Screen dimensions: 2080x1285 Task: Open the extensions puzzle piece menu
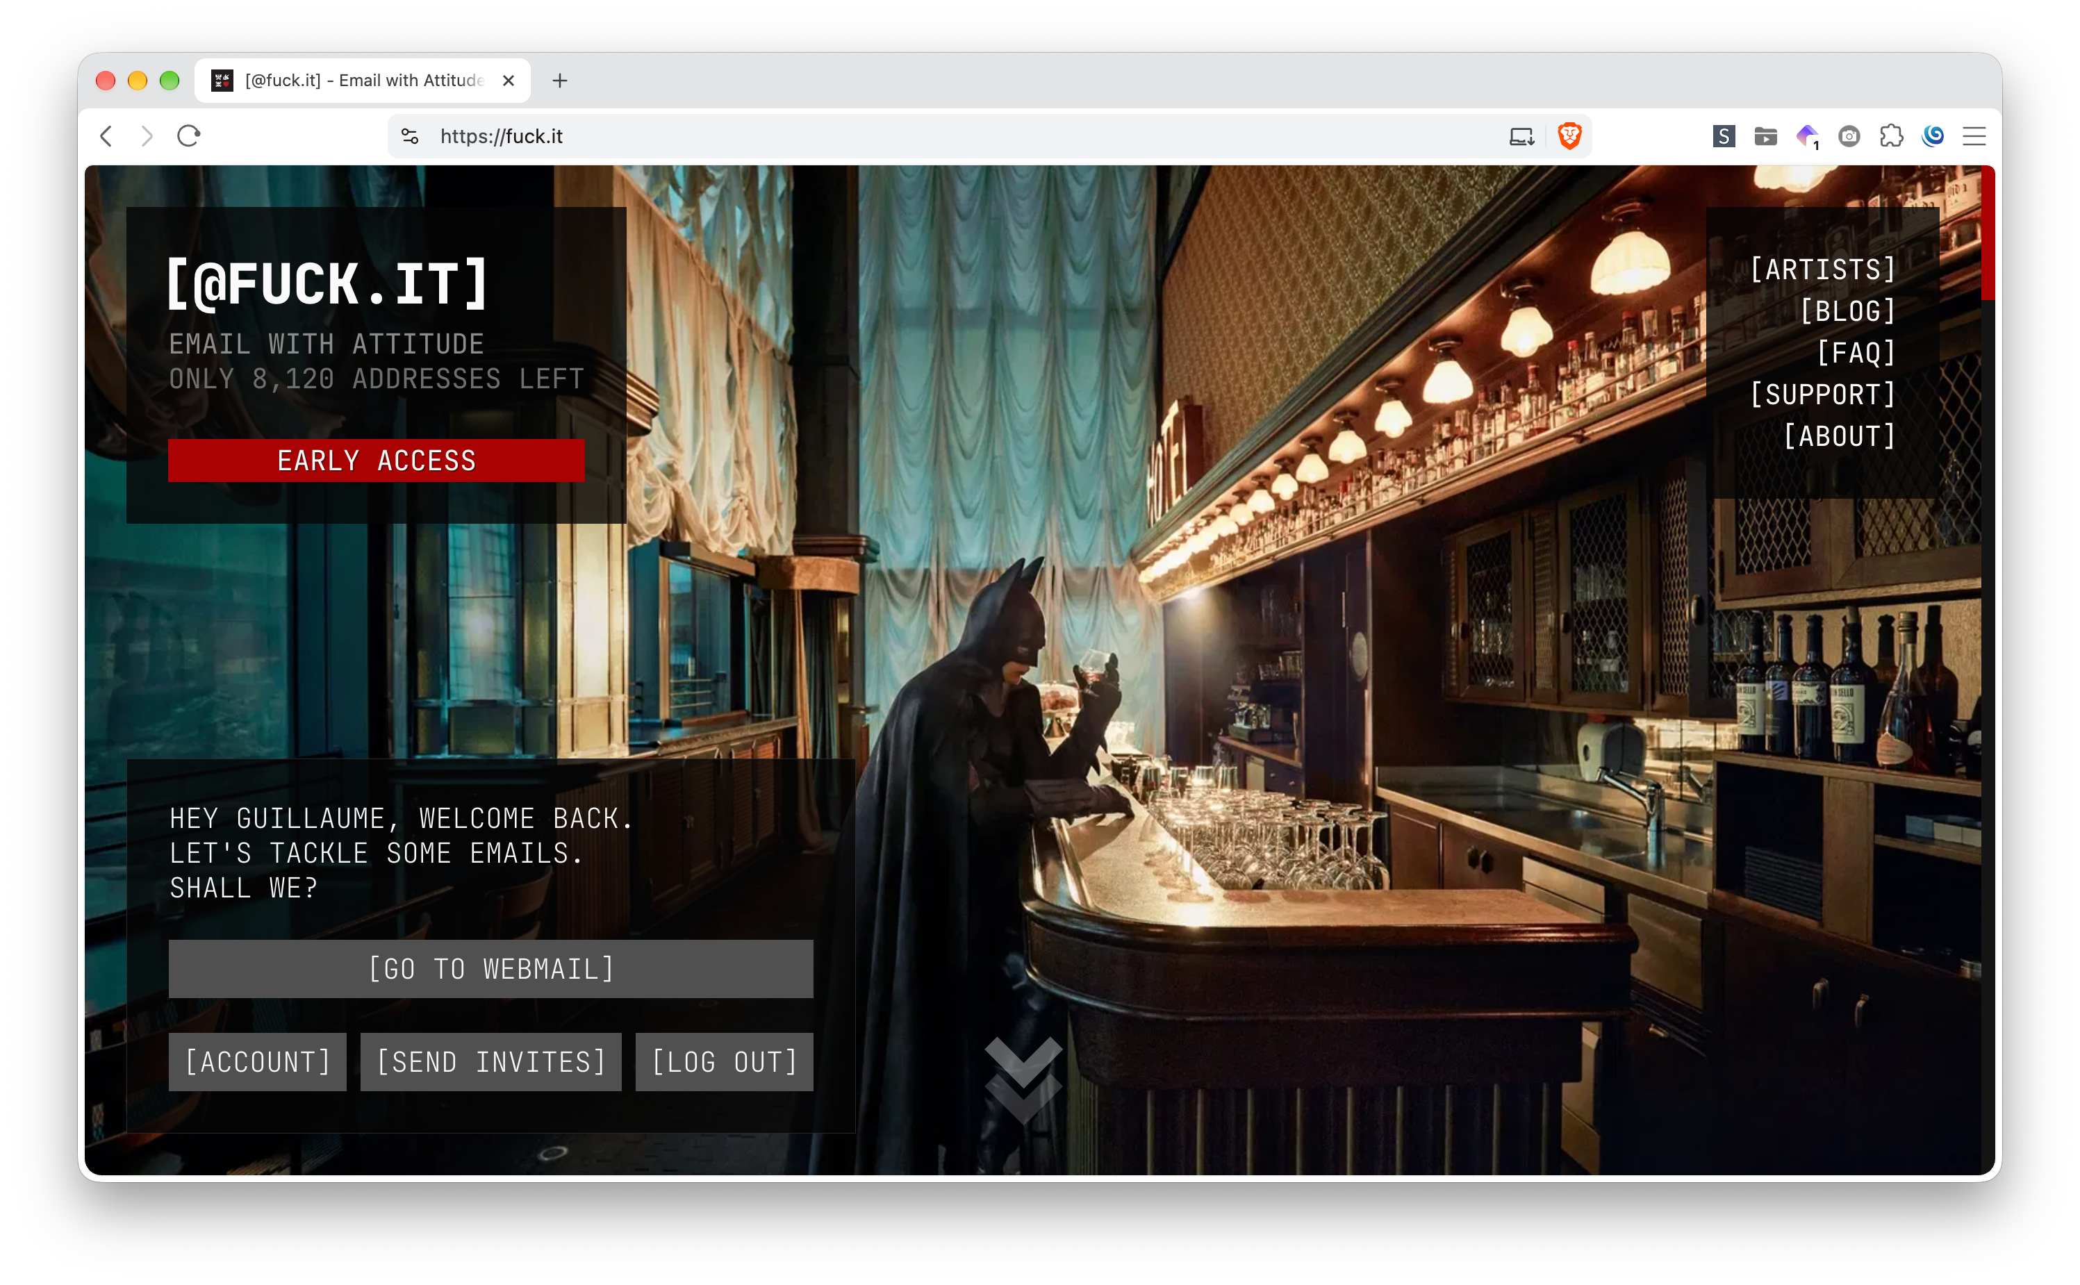pyautogui.click(x=1890, y=136)
